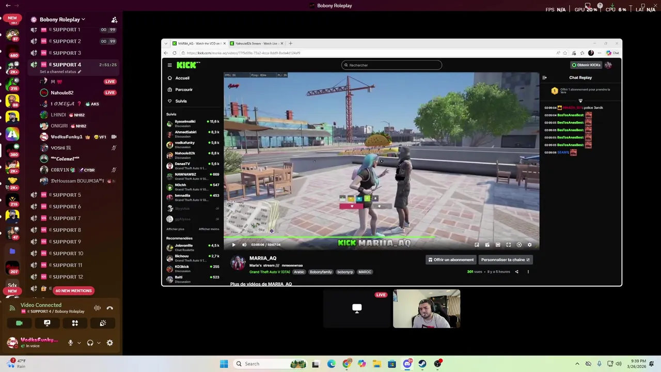Open DanasTV channel in followed list
The width and height of the screenshot is (661, 372).
(x=193, y=166)
